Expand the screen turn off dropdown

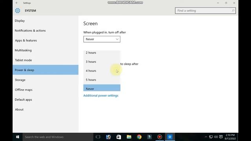(102, 39)
